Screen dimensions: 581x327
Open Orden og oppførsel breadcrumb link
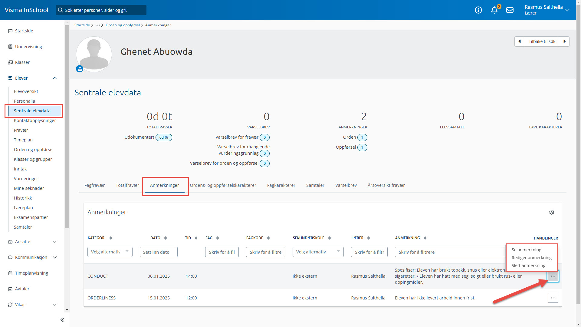[123, 25]
